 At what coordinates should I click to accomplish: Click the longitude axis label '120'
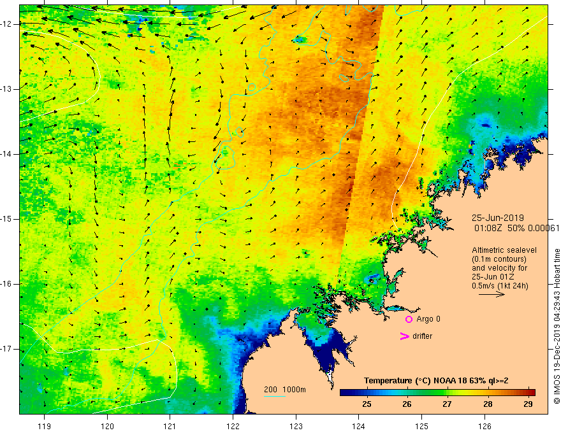click(x=107, y=426)
